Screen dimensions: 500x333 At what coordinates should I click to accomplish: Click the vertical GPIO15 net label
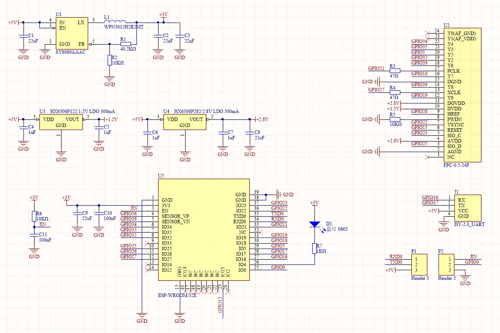(x=220, y=305)
